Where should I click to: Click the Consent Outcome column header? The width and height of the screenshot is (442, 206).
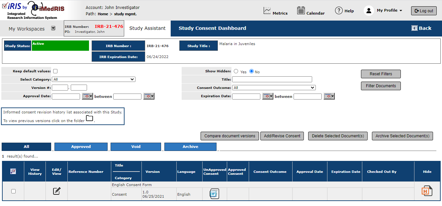coord(270,172)
